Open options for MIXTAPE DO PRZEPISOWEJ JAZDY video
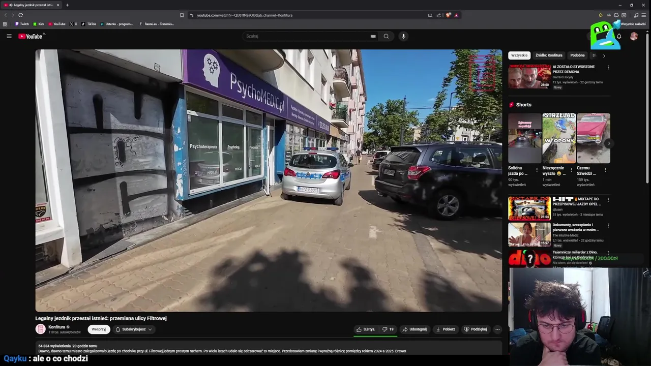Viewport: 651px width, 366px height. (608, 200)
